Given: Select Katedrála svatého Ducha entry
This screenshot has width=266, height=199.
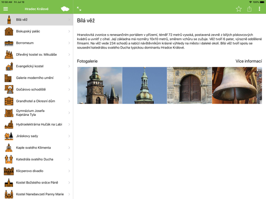Looking at the screenshot, I should (x=37, y=159).
